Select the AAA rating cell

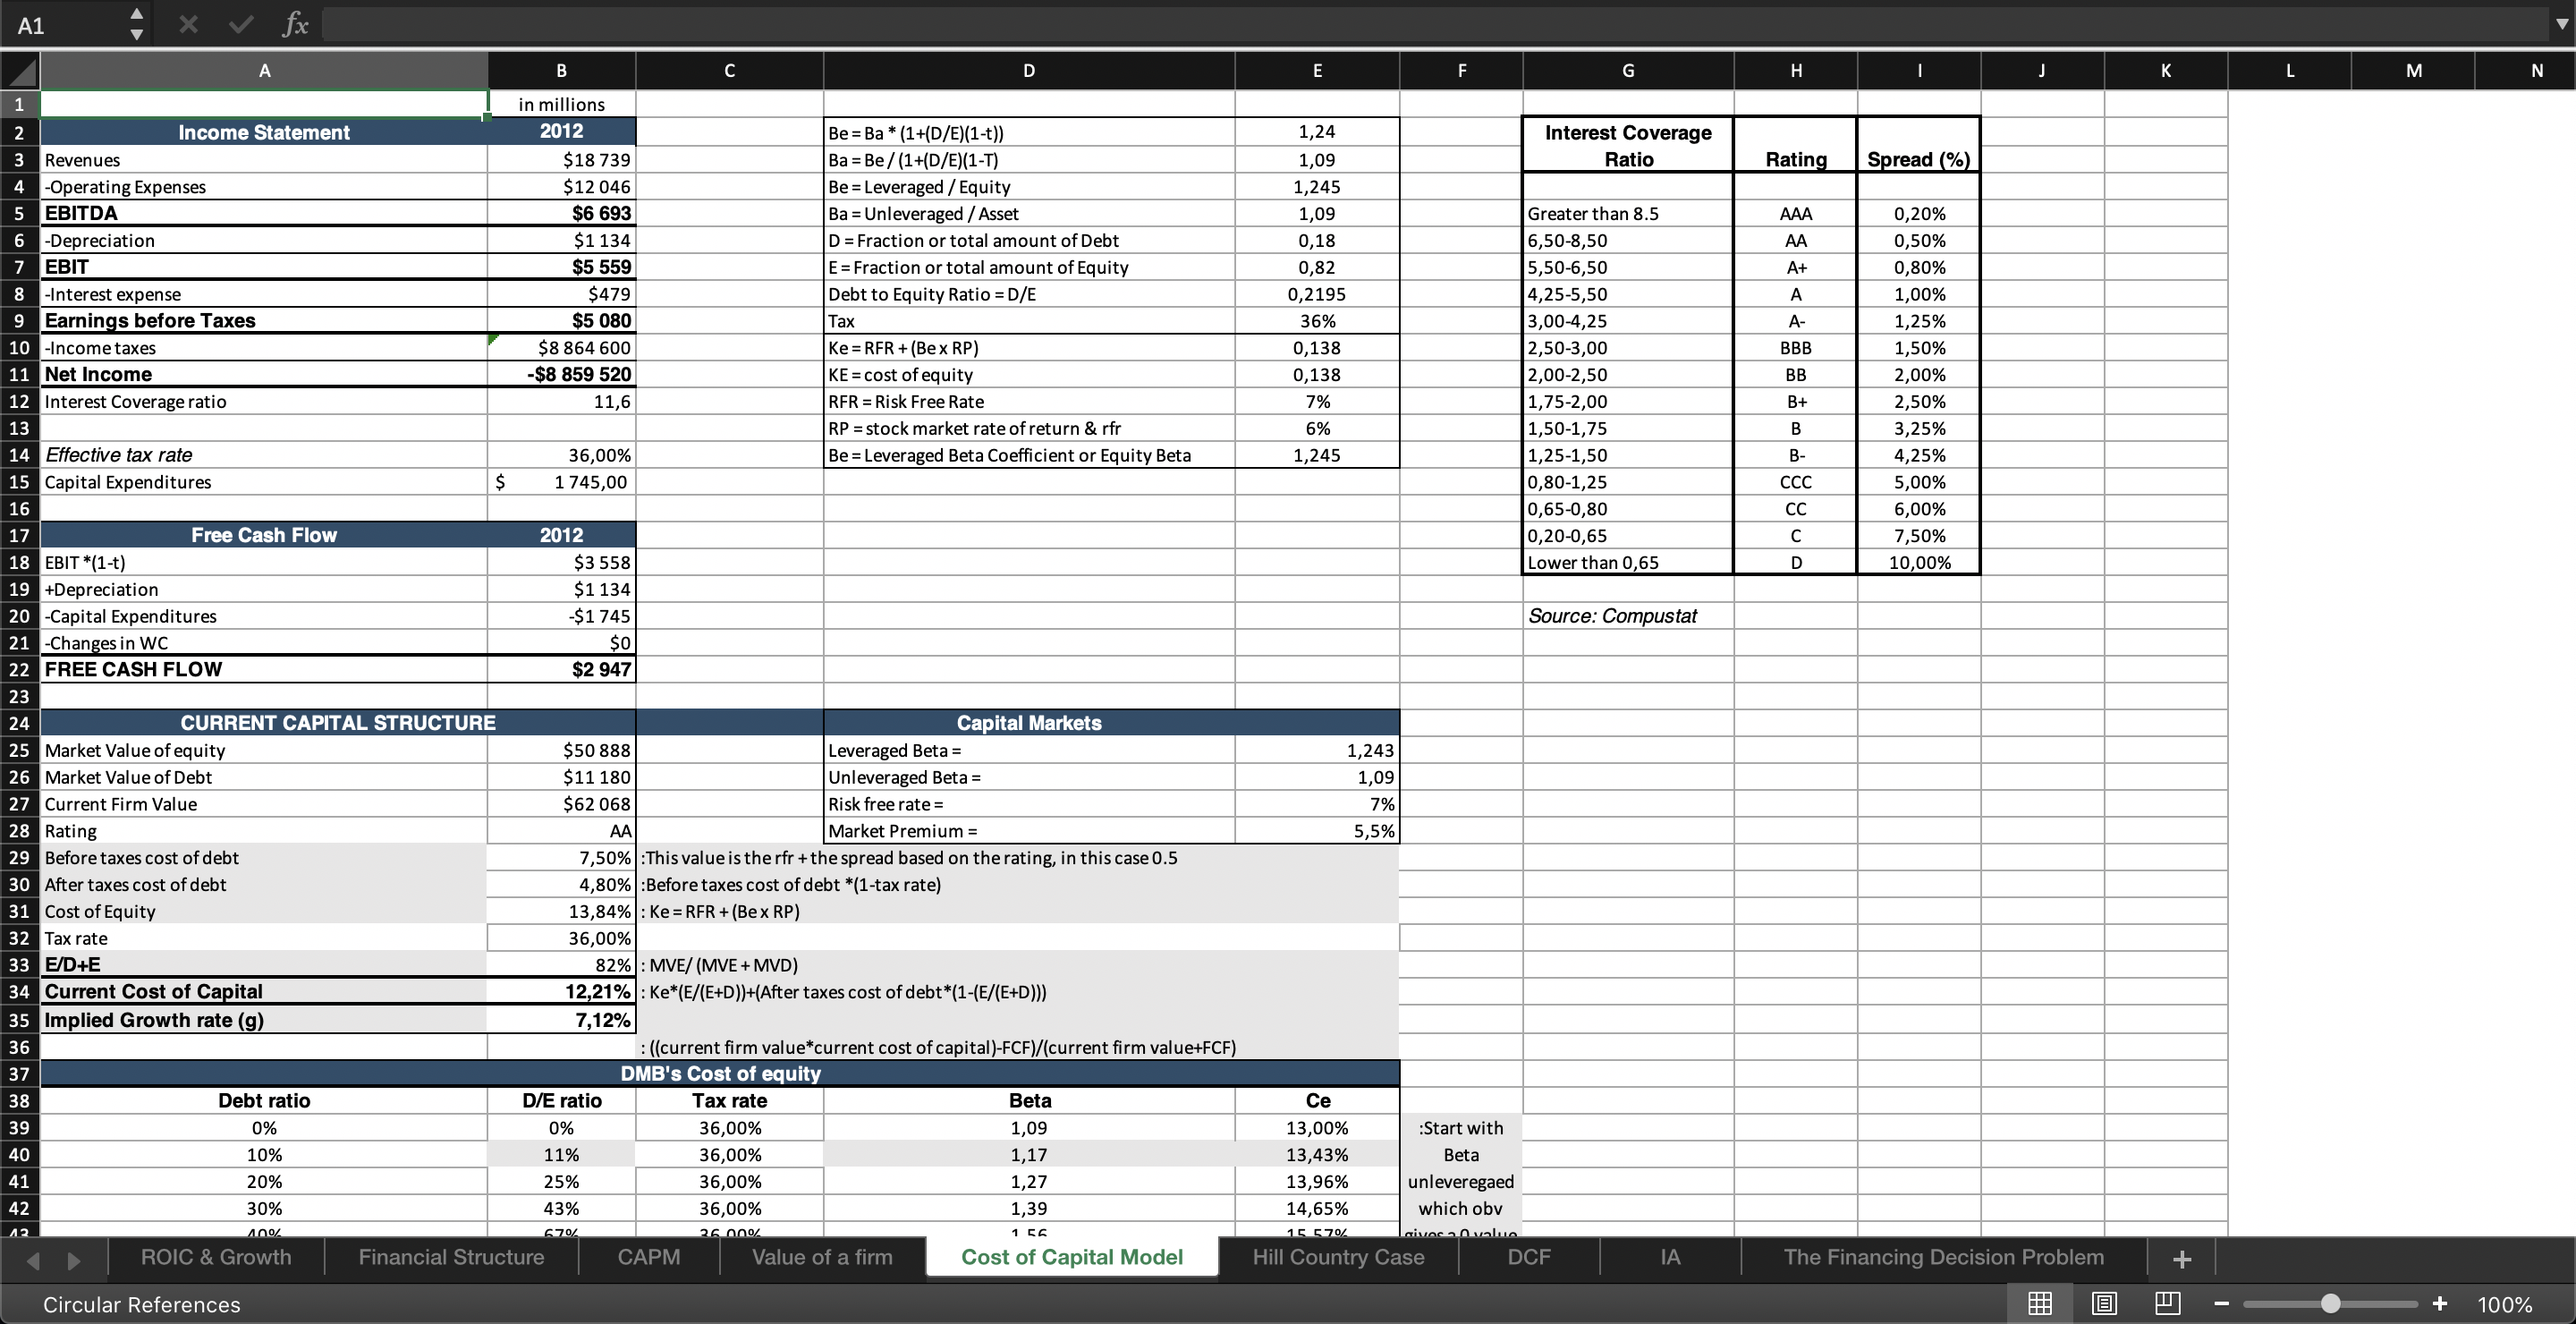click(1796, 213)
